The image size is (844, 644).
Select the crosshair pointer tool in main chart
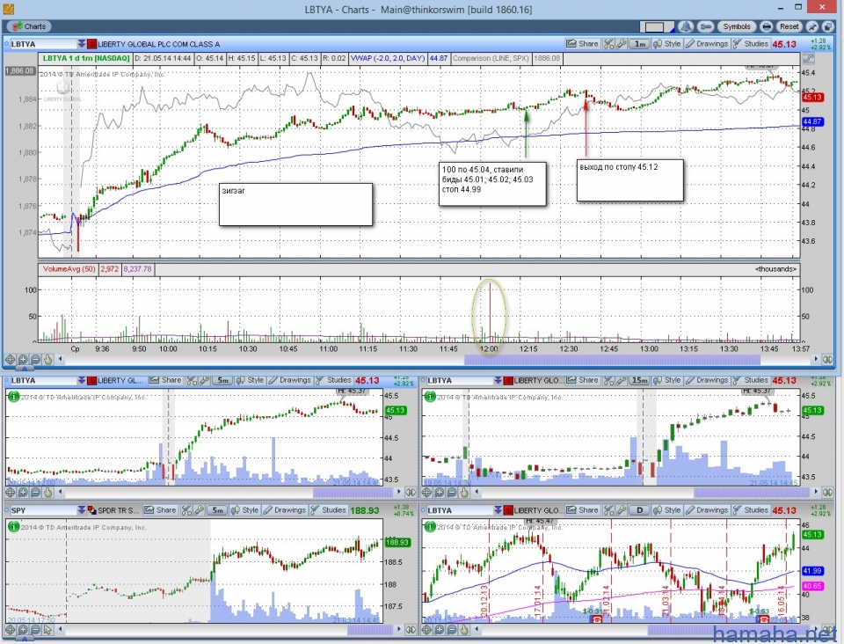[x=11, y=359]
